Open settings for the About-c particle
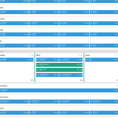 pos(88,12)
